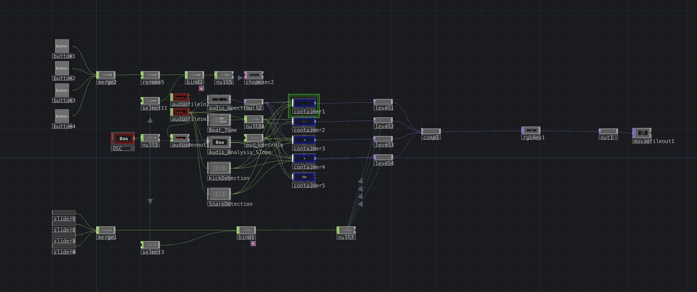The image size is (697, 292).
Task: Toggle the button1 widget
Action: pyautogui.click(x=62, y=46)
